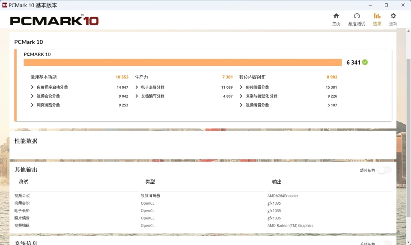Toggle the 额外细节 switch
The image size is (411, 245).
(x=384, y=170)
